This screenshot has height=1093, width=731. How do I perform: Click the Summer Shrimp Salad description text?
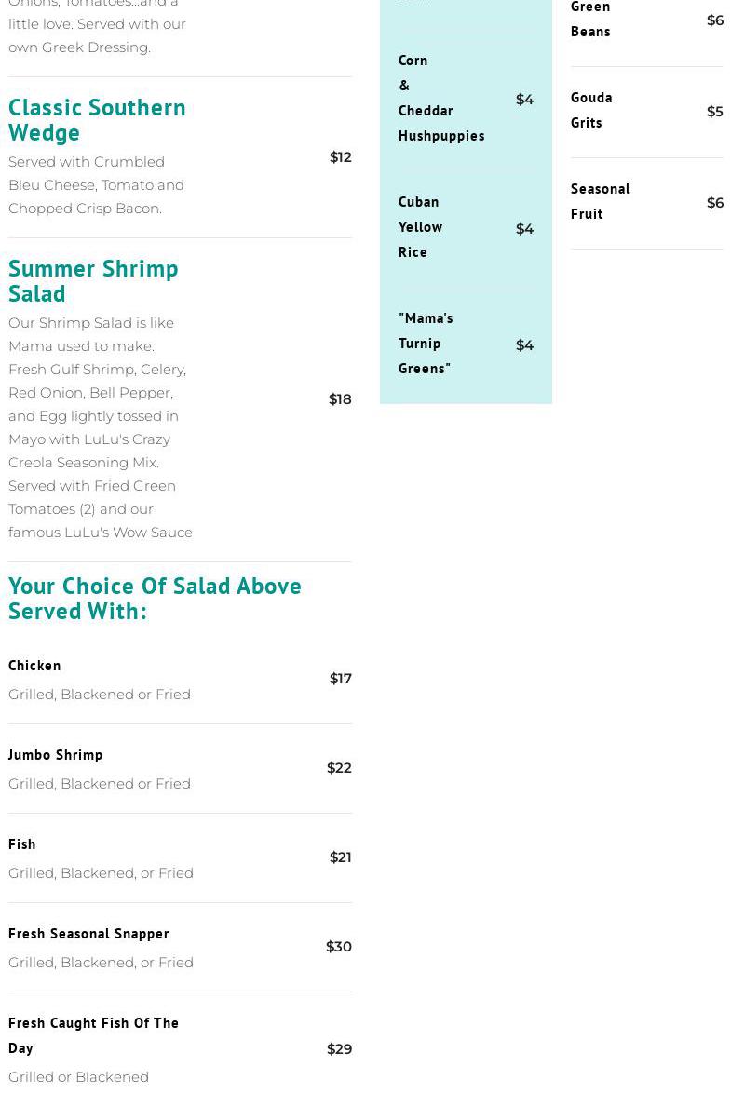click(x=101, y=427)
